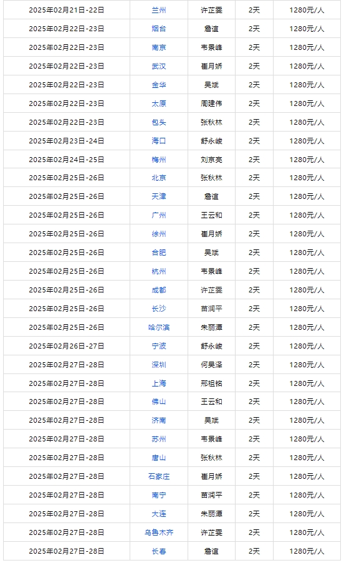344x563 pixels.
Task: Open the 石家庄 city link
Action: click(158, 476)
